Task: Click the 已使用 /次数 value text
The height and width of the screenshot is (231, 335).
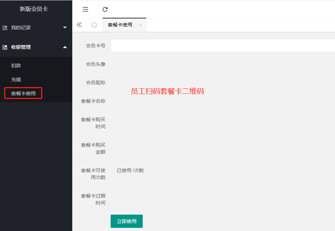Action: (130, 170)
